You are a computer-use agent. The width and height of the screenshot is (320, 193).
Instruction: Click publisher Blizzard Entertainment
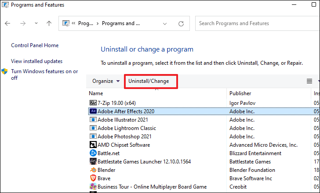click(255, 153)
